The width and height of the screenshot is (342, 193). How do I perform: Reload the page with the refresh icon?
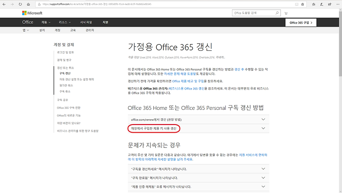[x=20, y=4]
